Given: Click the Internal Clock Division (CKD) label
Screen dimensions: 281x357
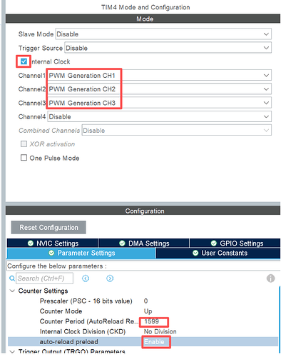Looking at the screenshot, I should point(83,331).
